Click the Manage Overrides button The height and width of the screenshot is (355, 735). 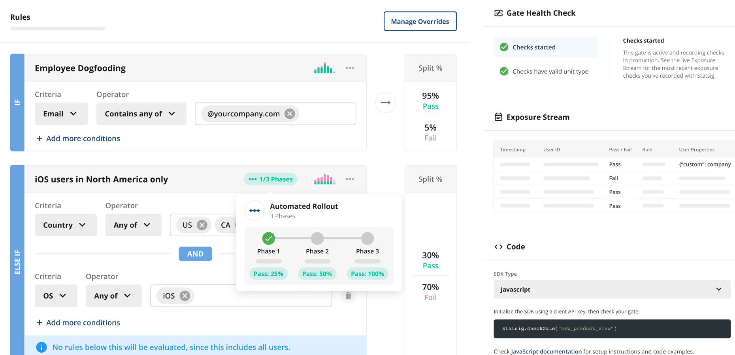(x=420, y=21)
